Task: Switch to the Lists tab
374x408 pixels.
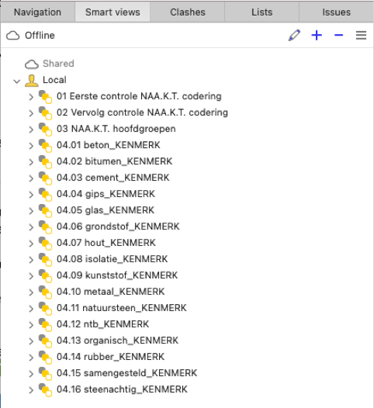Action: [261, 12]
